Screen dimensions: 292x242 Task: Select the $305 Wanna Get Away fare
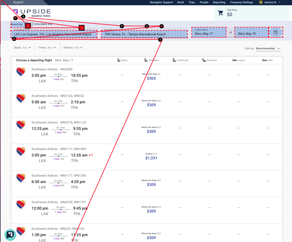click(151, 77)
